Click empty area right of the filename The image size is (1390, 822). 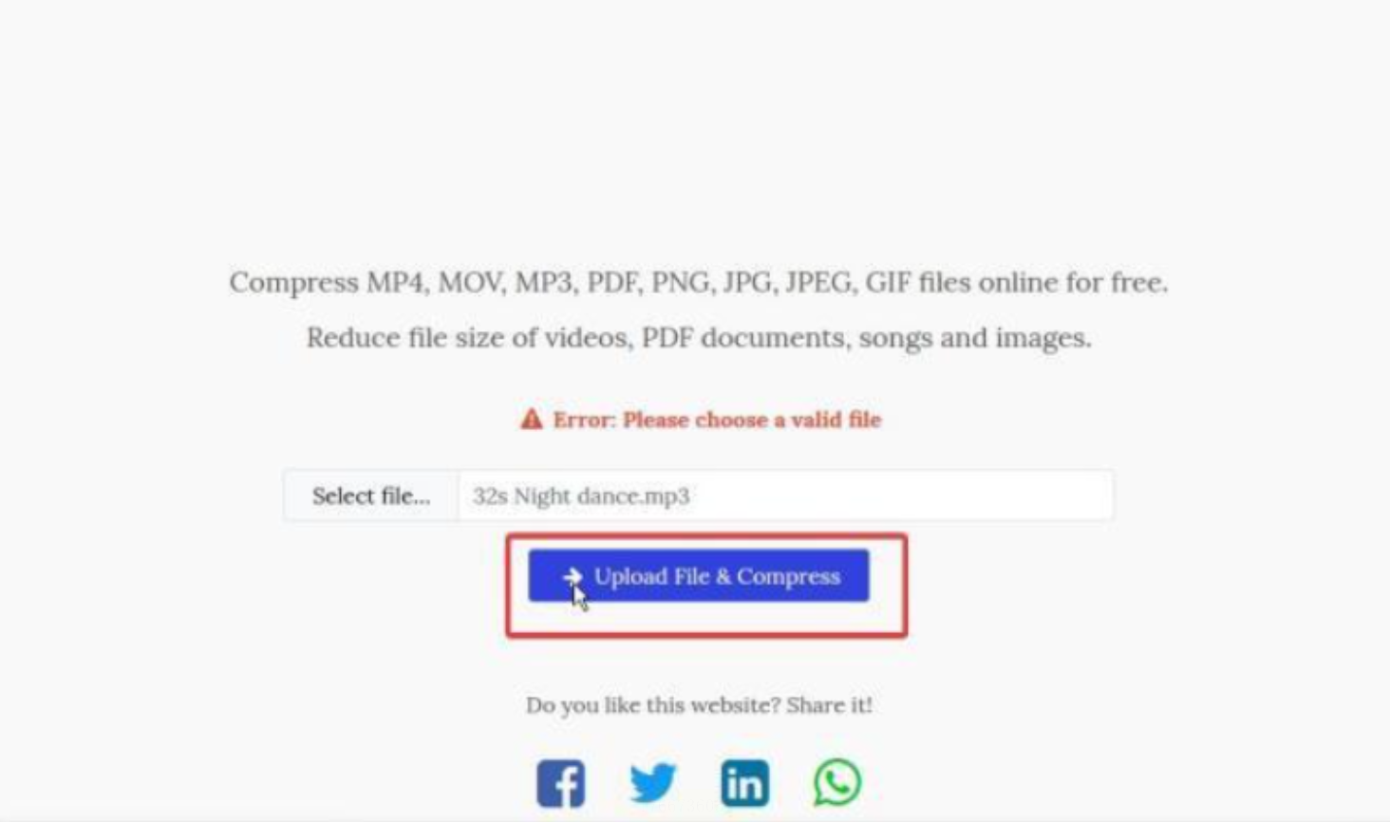point(902,495)
